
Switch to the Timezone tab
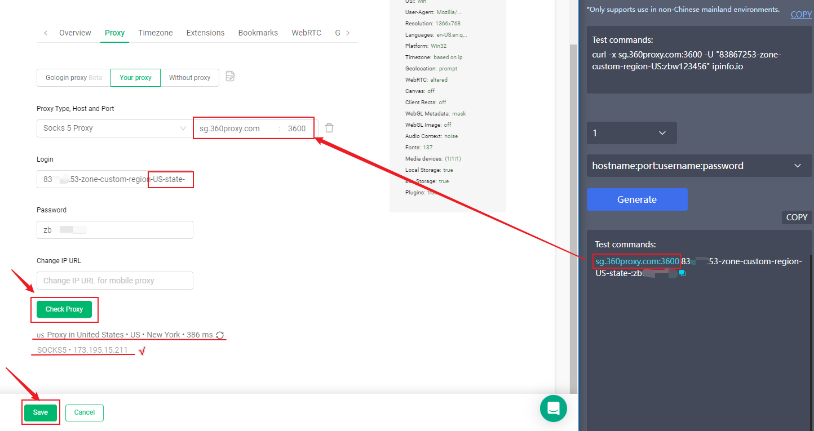click(x=156, y=33)
